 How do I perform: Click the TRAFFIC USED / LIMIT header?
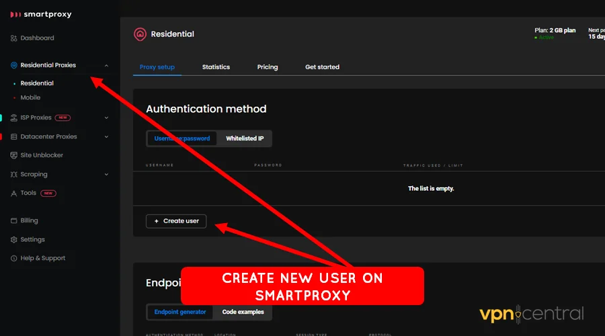coord(433,165)
